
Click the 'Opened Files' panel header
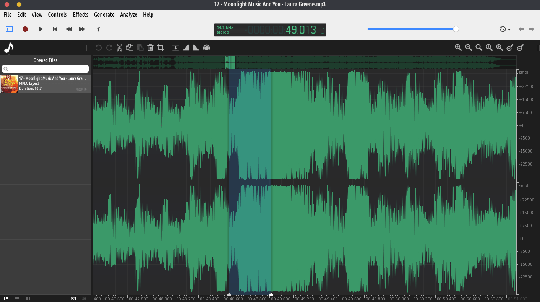coord(45,60)
